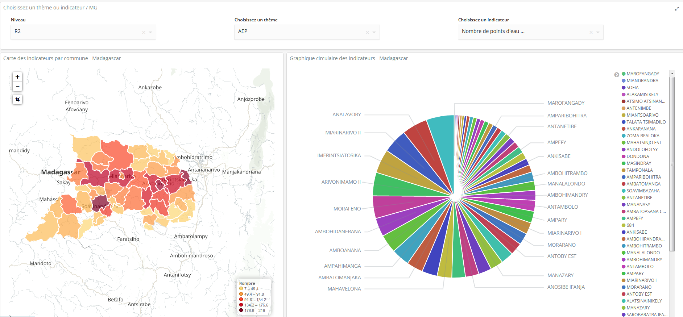Screen dimensions: 683x317
Task: Toggle MAHATSINJO EST legend entry
Action: coord(641,143)
